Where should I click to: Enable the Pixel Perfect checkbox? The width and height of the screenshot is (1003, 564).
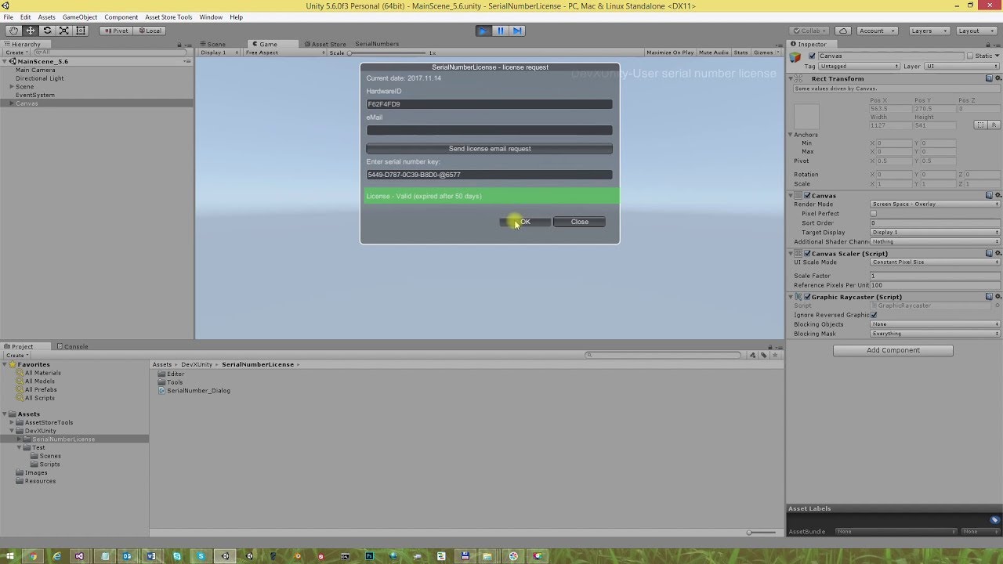click(874, 213)
